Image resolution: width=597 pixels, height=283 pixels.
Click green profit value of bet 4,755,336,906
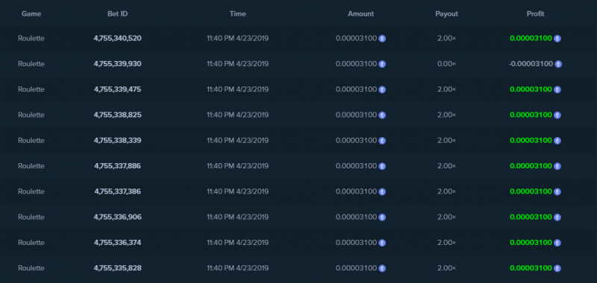click(x=531, y=217)
